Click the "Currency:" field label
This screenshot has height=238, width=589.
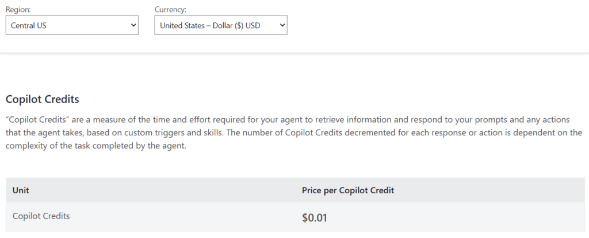click(x=171, y=10)
